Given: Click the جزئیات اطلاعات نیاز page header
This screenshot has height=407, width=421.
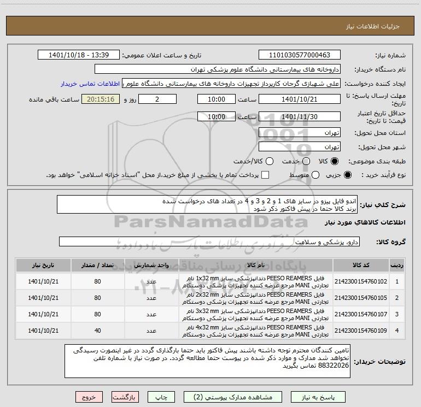Looking at the screenshot, I should pos(373,26).
